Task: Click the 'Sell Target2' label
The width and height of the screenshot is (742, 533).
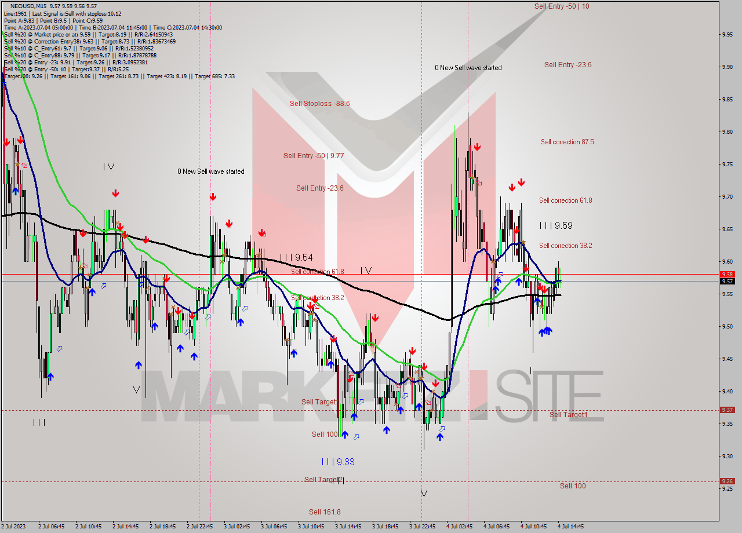Action: point(324,479)
